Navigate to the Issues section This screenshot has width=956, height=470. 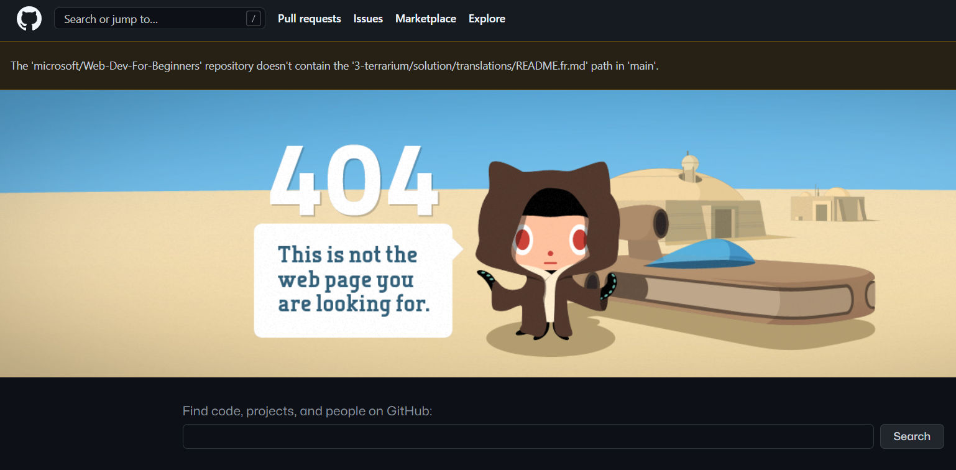click(x=368, y=19)
